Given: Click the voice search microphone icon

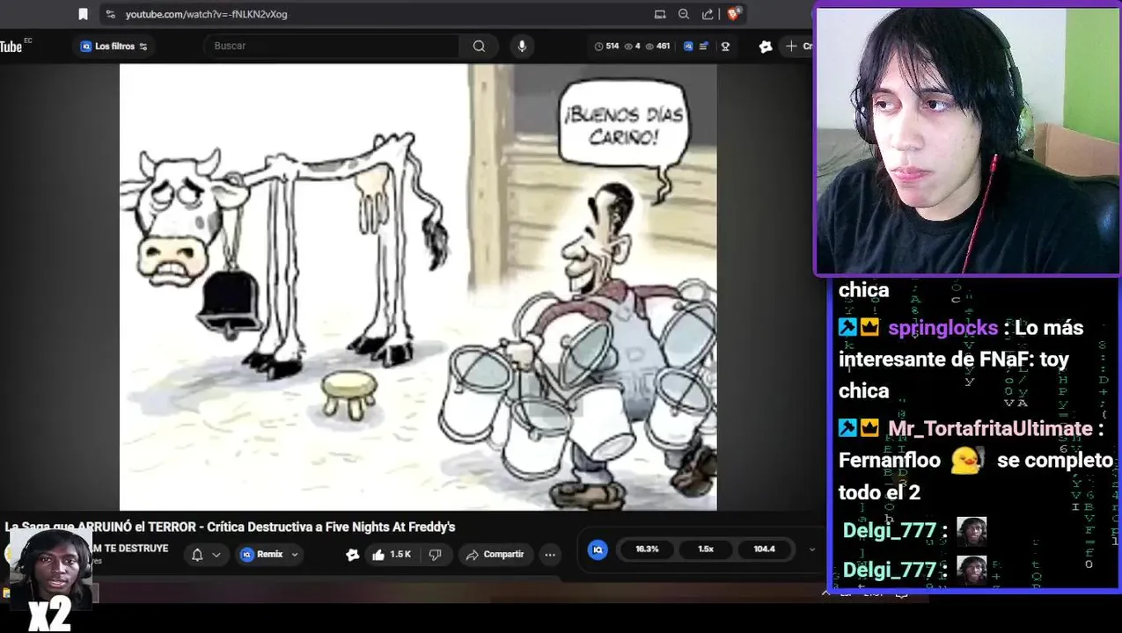Looking at the screenshot, I should (x=522, y=46).
